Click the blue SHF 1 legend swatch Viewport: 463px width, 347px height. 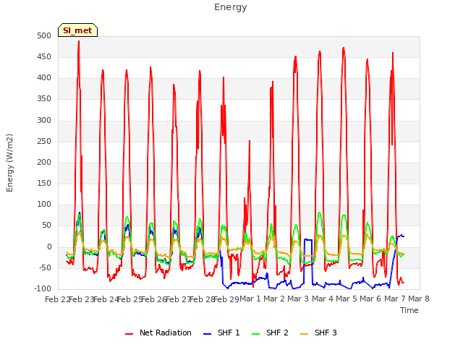point(208,334)
